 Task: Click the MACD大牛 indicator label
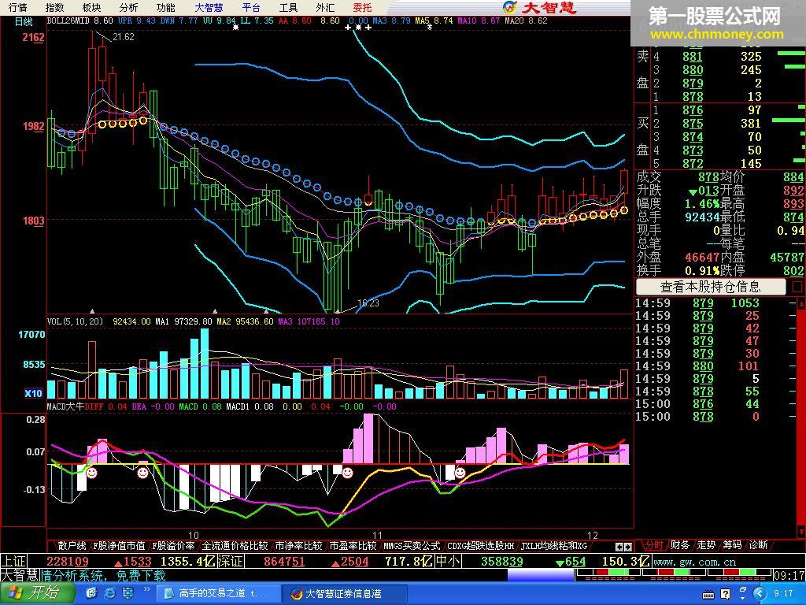(x=65, y=406)
